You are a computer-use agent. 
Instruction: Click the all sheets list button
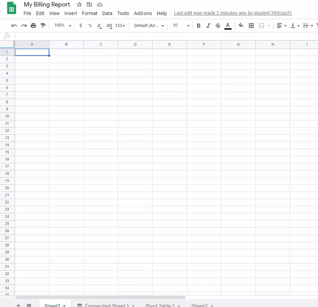pos(29,305)
